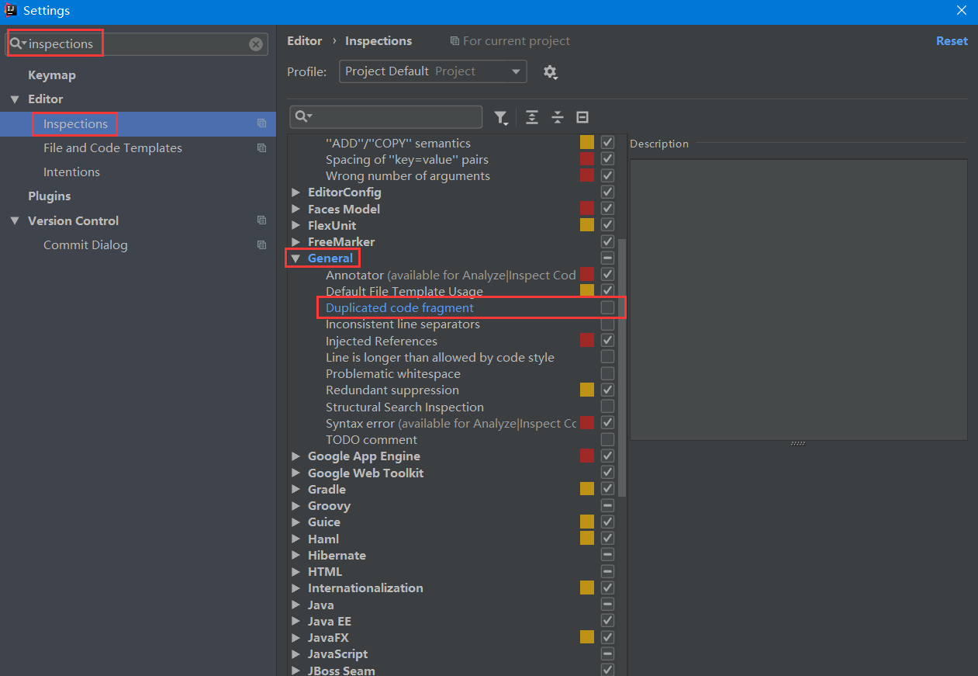Expand all inspection groups with expand-all icon
Screen dimensions: 978x676
point(531,116)
